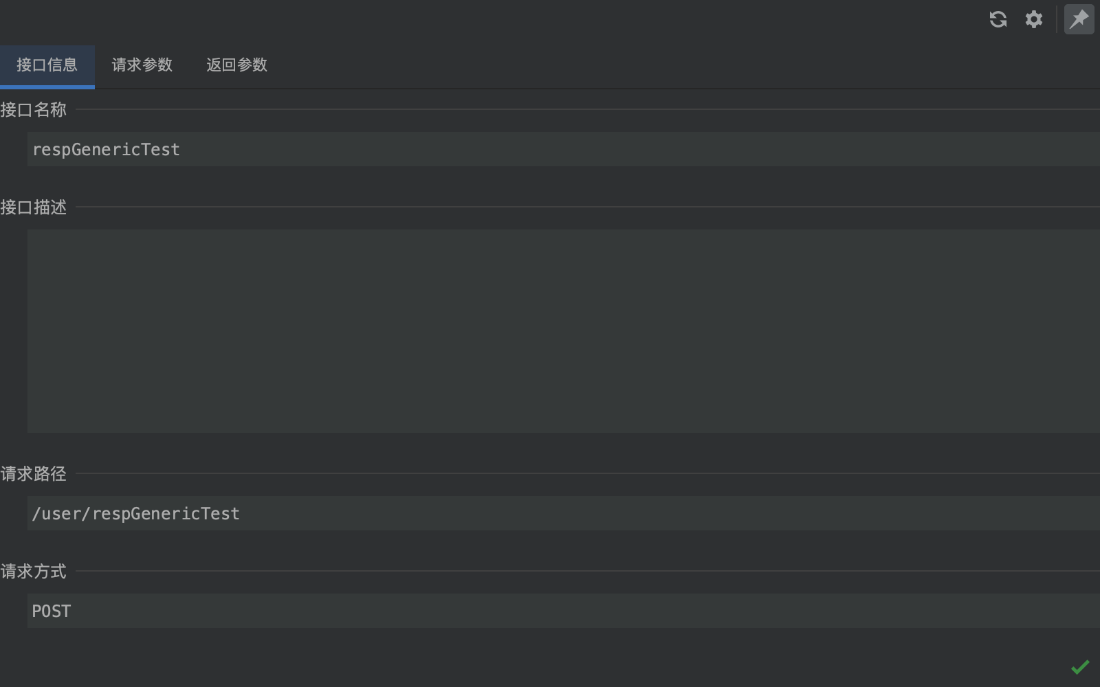The width and height of the screenshot is (1100, 687).
Task: Click the divider line beside 接口描述
Action: click(584, 207)
